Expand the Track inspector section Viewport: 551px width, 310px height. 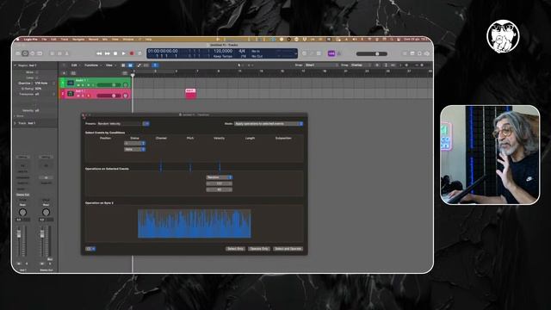(x=15, y=123)
